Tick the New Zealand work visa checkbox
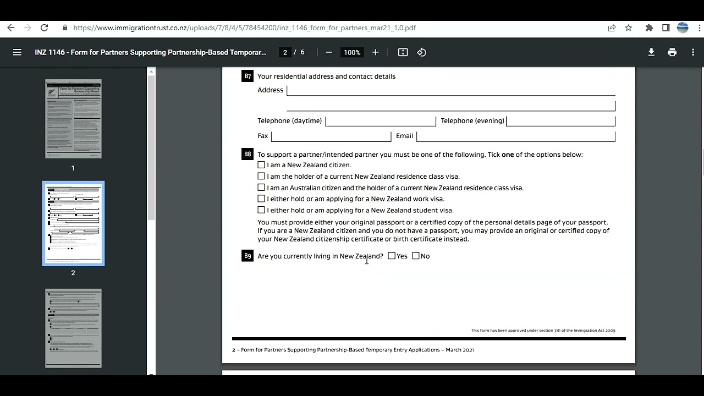This screenshot has height=396, width=704. point(261,199)
